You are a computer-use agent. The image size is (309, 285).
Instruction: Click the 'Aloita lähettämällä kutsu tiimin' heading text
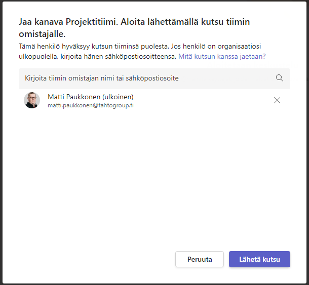185,22
